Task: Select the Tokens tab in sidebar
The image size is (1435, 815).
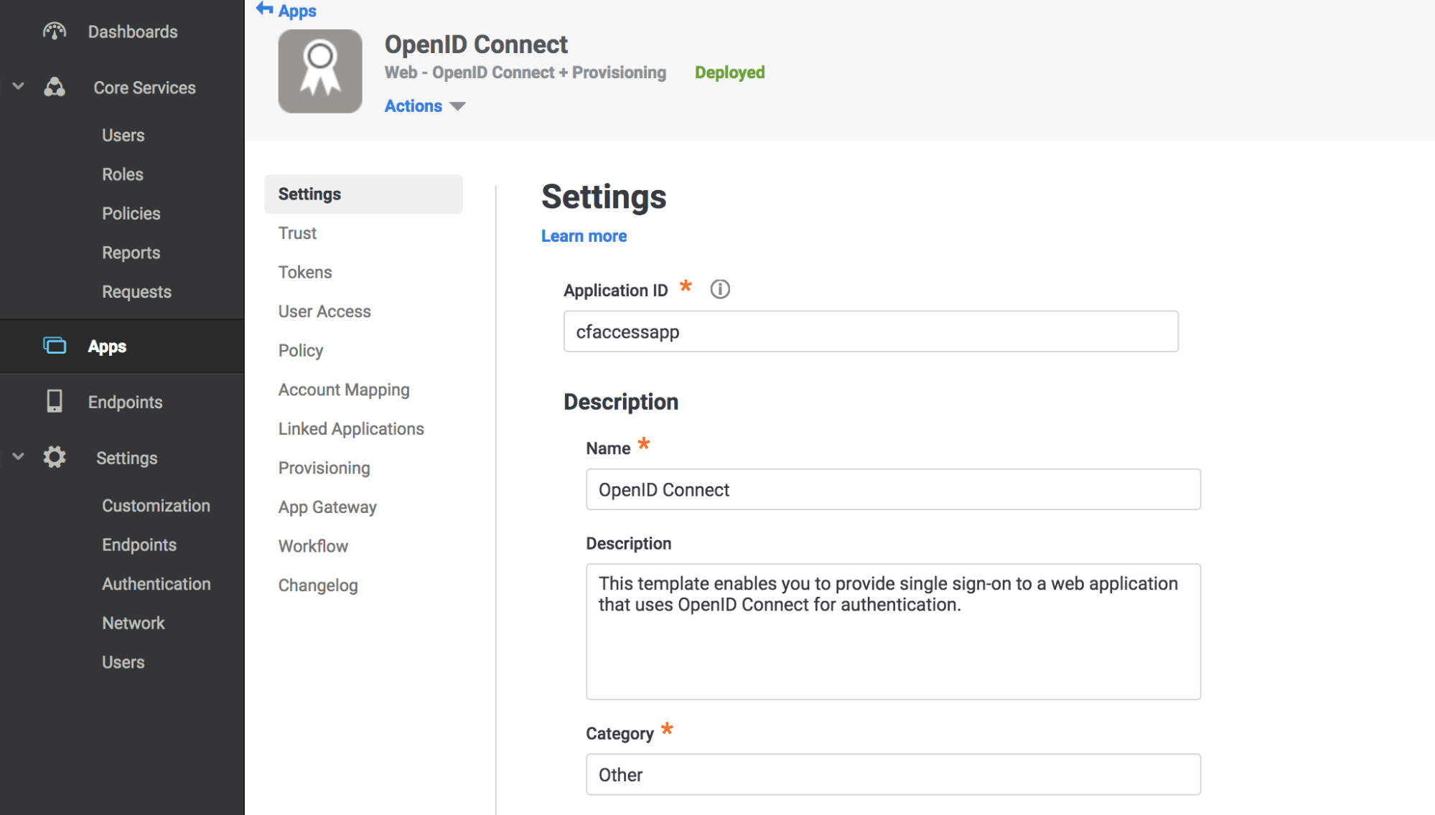Action: coord(304,272)
